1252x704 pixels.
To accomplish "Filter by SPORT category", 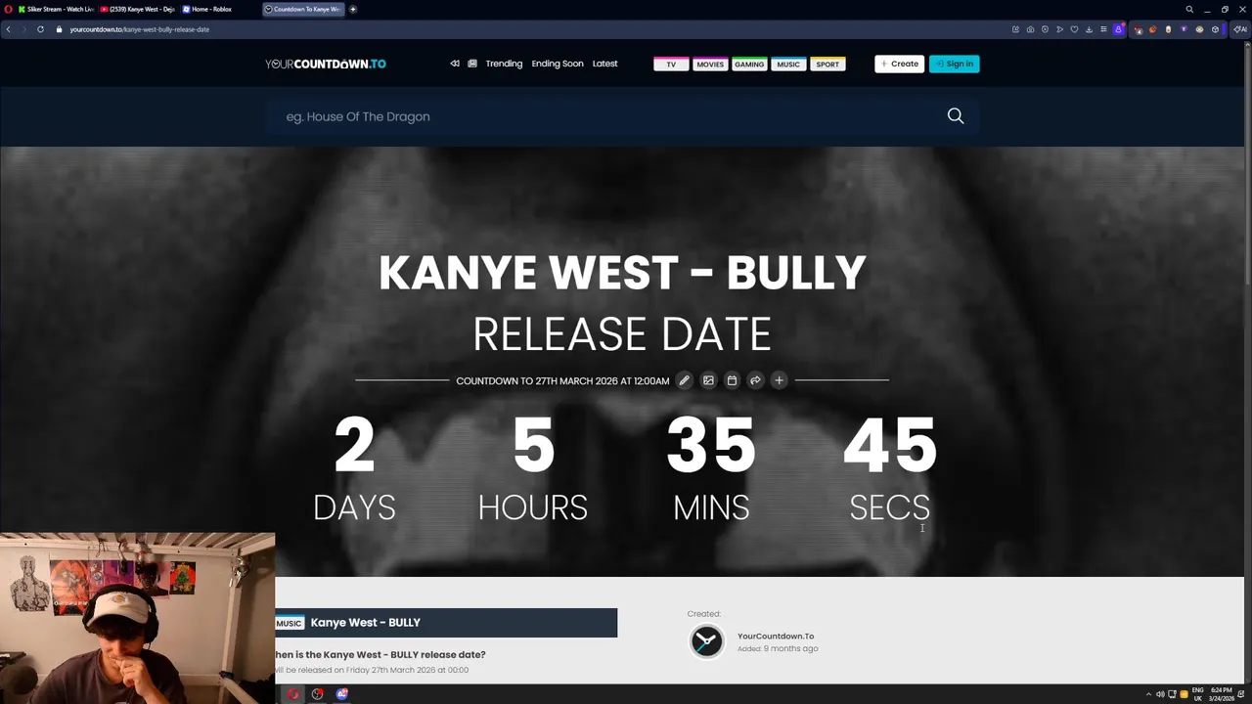I will (827, 65).
